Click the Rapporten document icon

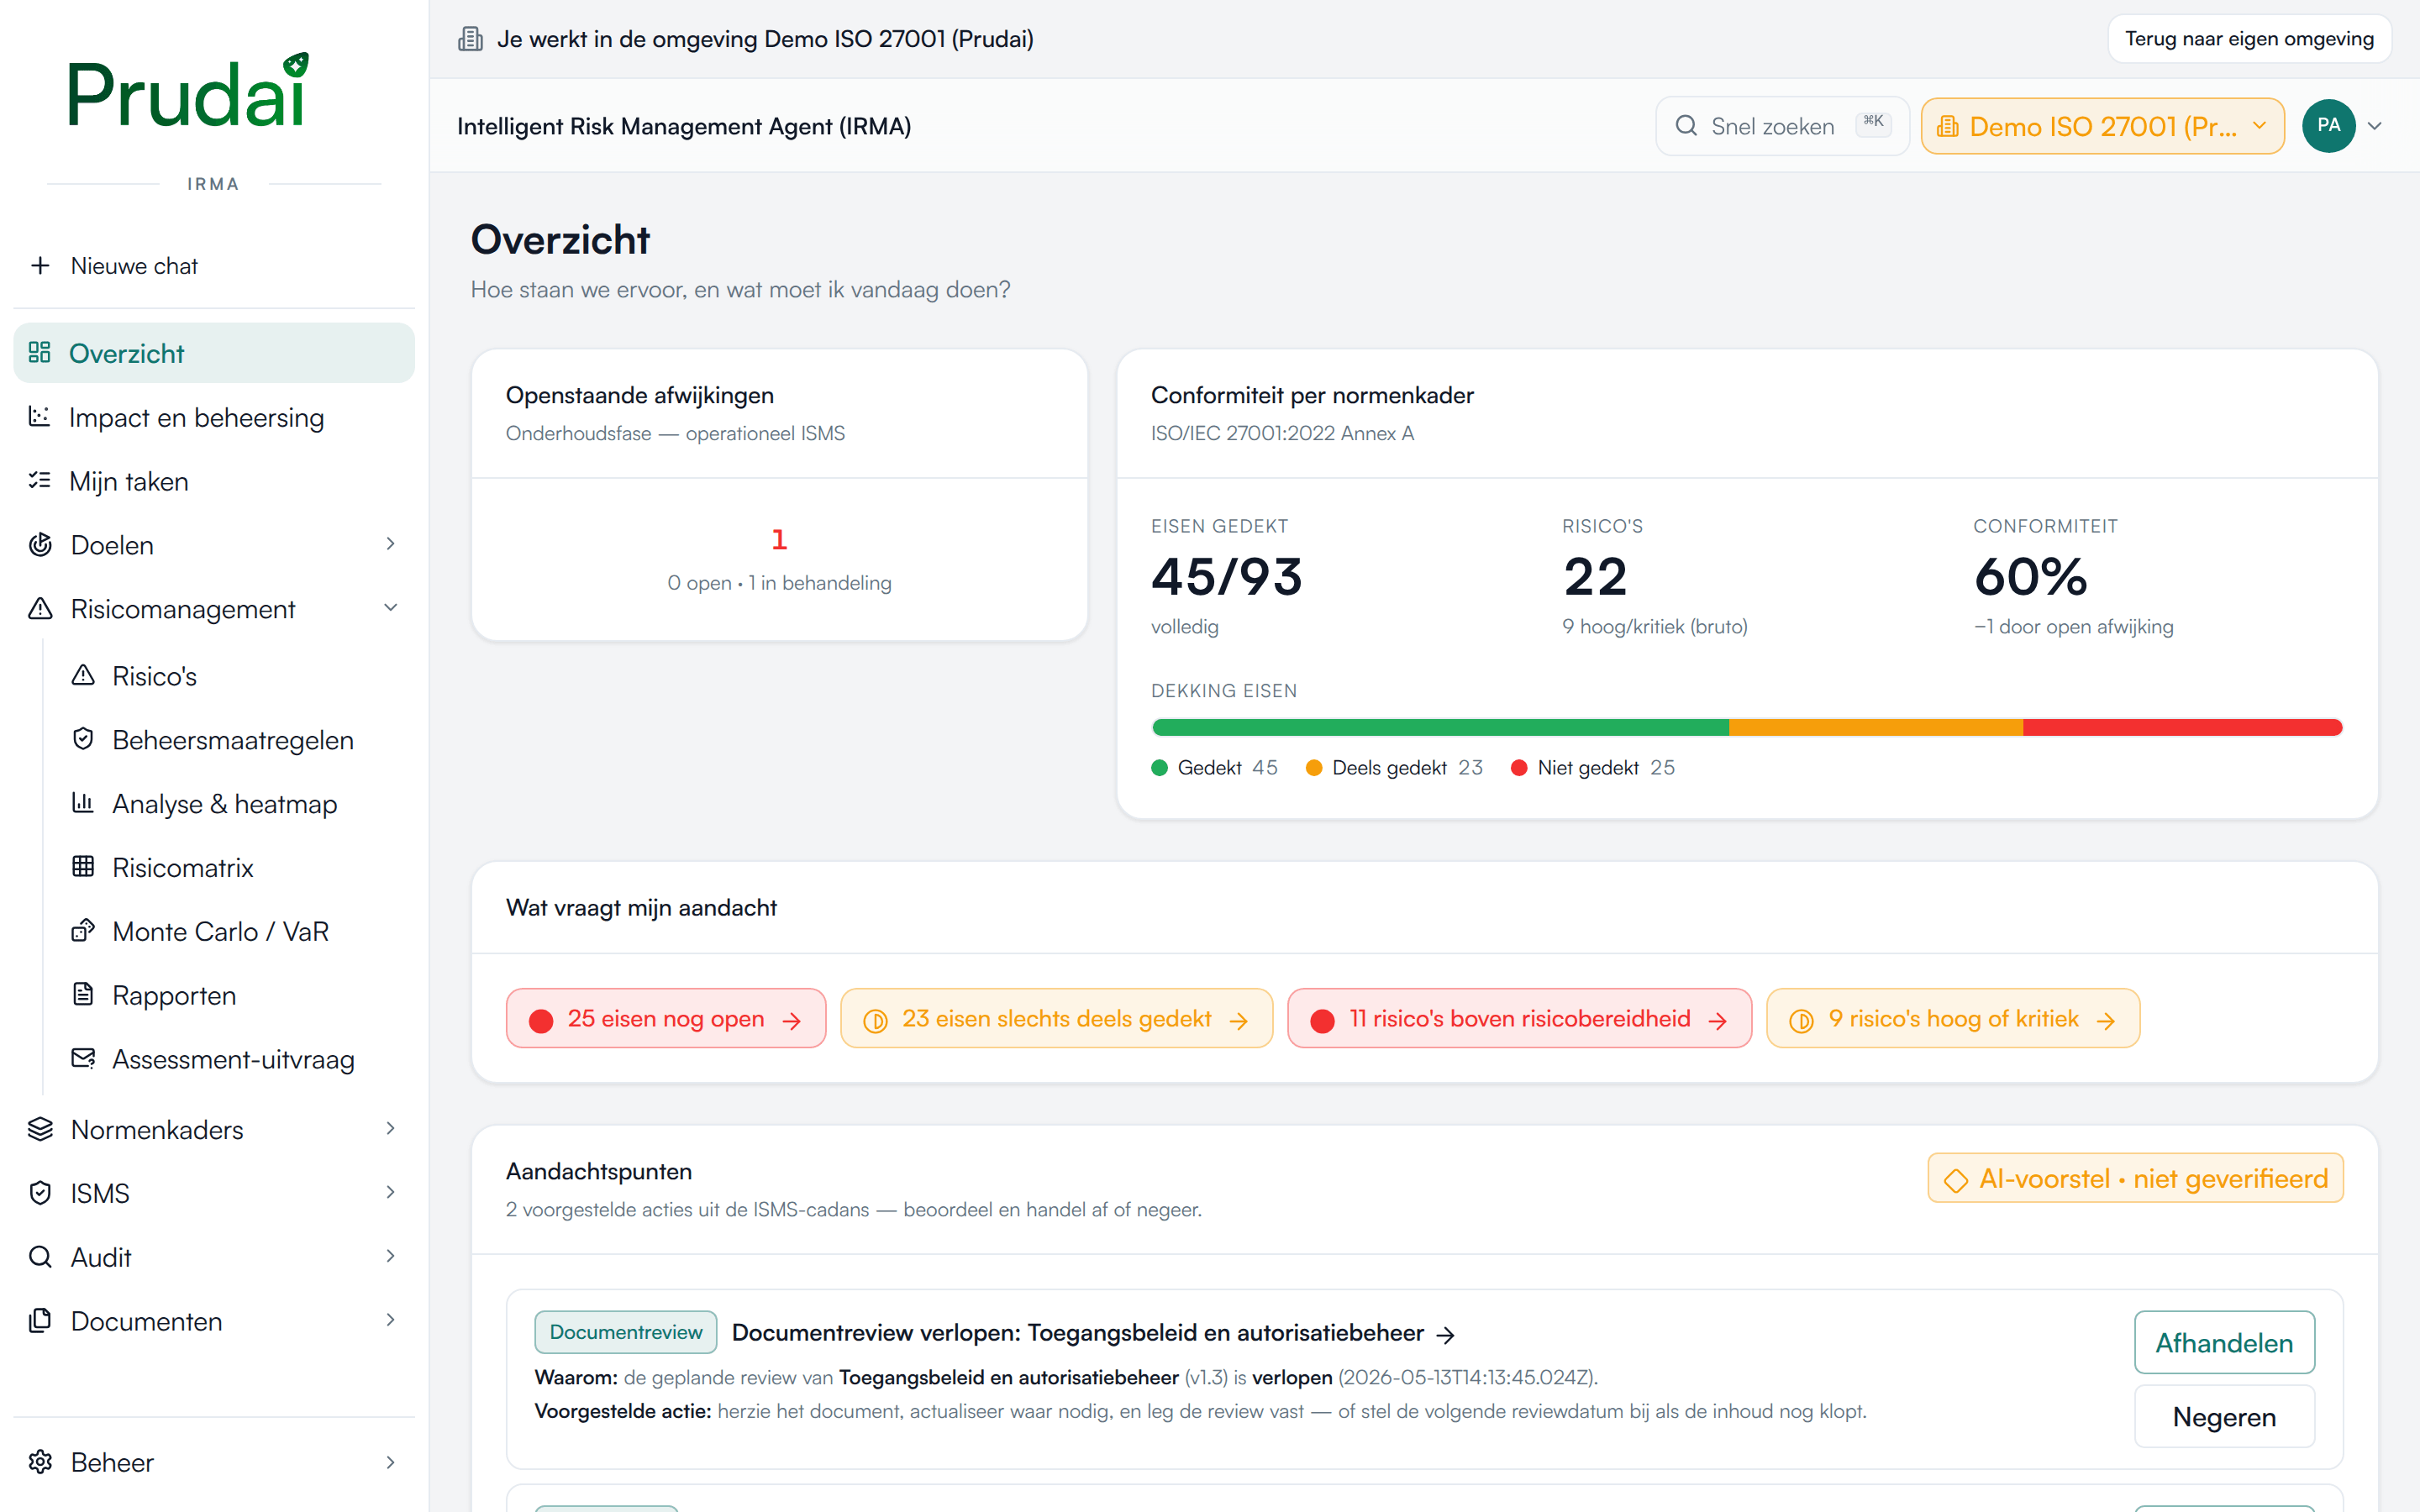tap(83, 994)
